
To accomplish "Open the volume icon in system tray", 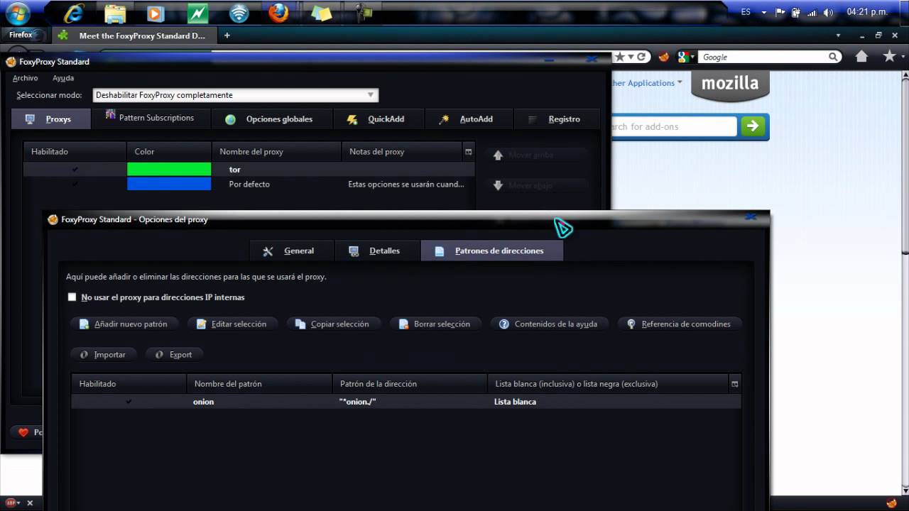I will (x=828, y=12).
